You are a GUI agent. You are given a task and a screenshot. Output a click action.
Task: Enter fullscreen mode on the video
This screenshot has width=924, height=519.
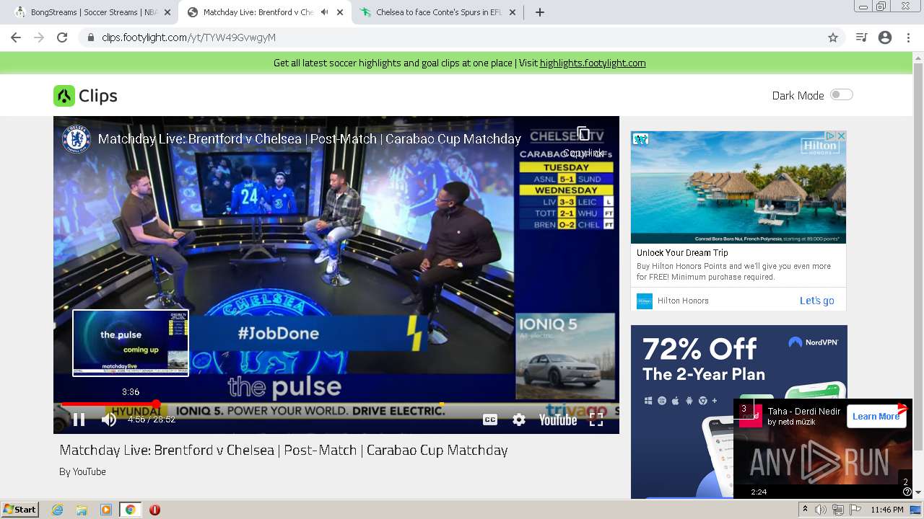(x=596, y=420)
